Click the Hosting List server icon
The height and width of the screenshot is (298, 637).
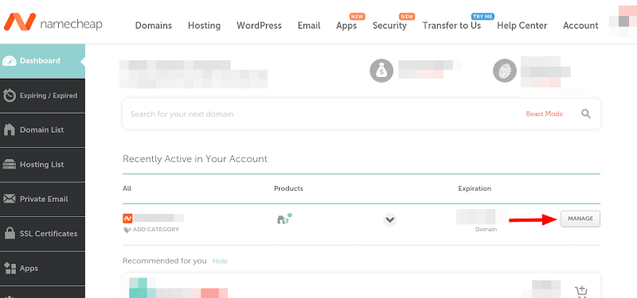click(10, 164)
